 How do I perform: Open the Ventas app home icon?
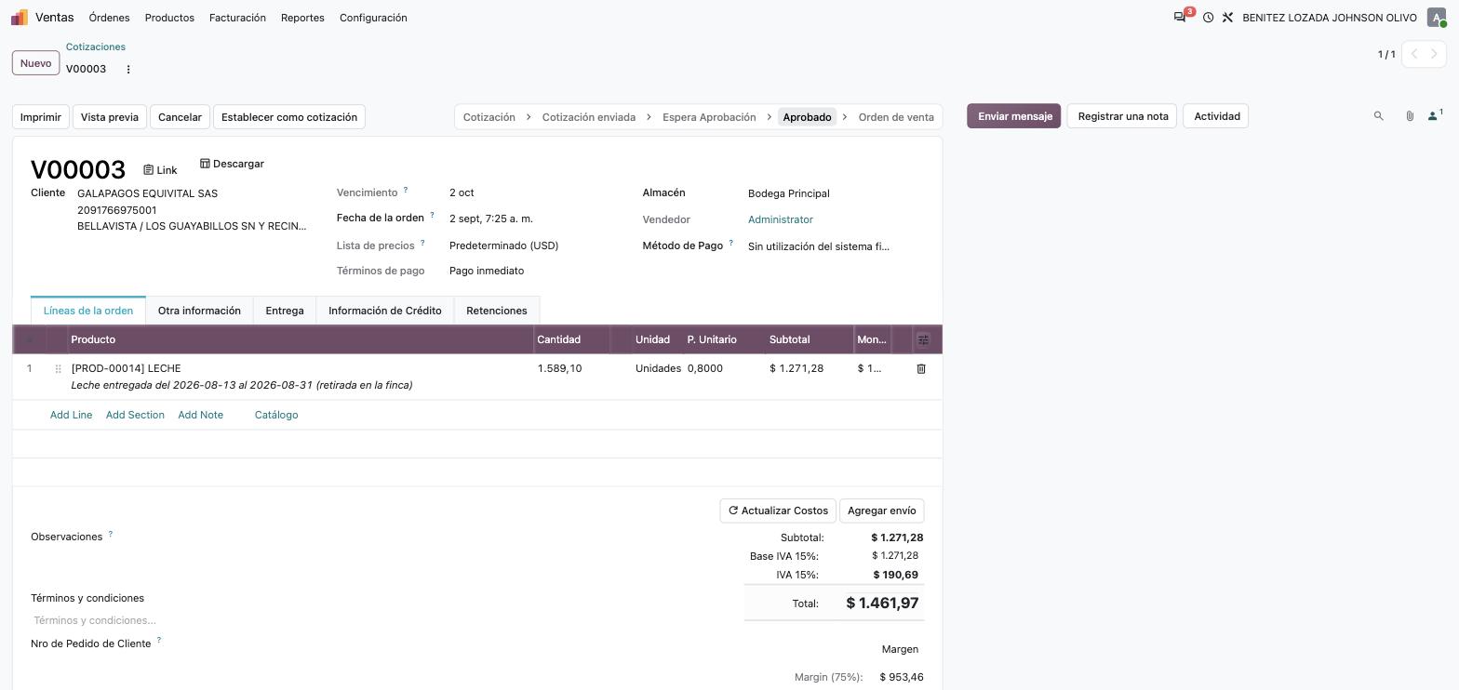[20, 18]
